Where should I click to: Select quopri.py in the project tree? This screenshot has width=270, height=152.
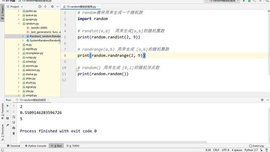tap(31, 19)
